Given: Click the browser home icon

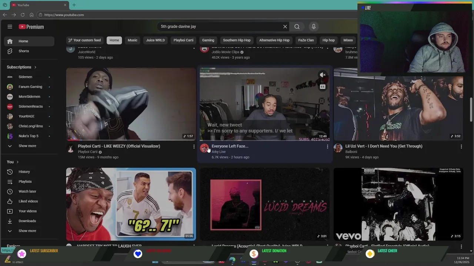Looking at the screenshot, I should pos(31,15).
